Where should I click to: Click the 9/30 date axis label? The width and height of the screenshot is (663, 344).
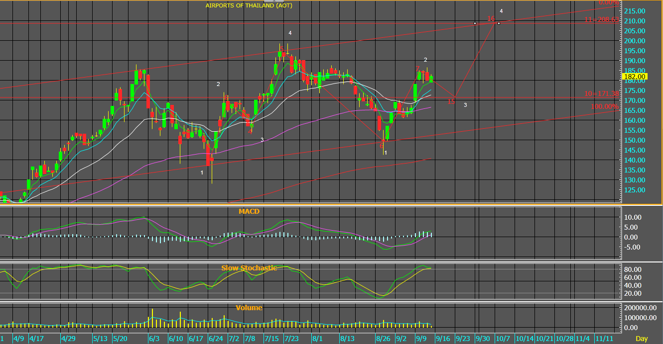(482, 339)
